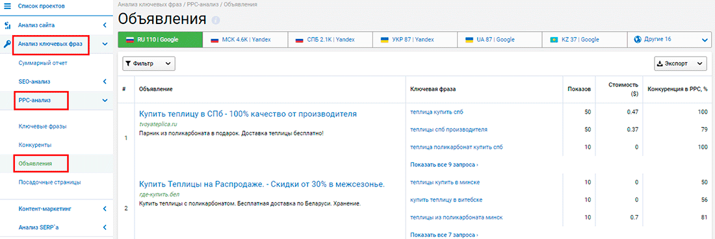This screenshot has width=715, height=239.
Task: Open Список проектов in the sidebar
Action: coord(41,6)
